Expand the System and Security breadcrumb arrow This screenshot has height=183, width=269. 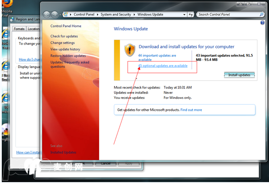[133, 15]
